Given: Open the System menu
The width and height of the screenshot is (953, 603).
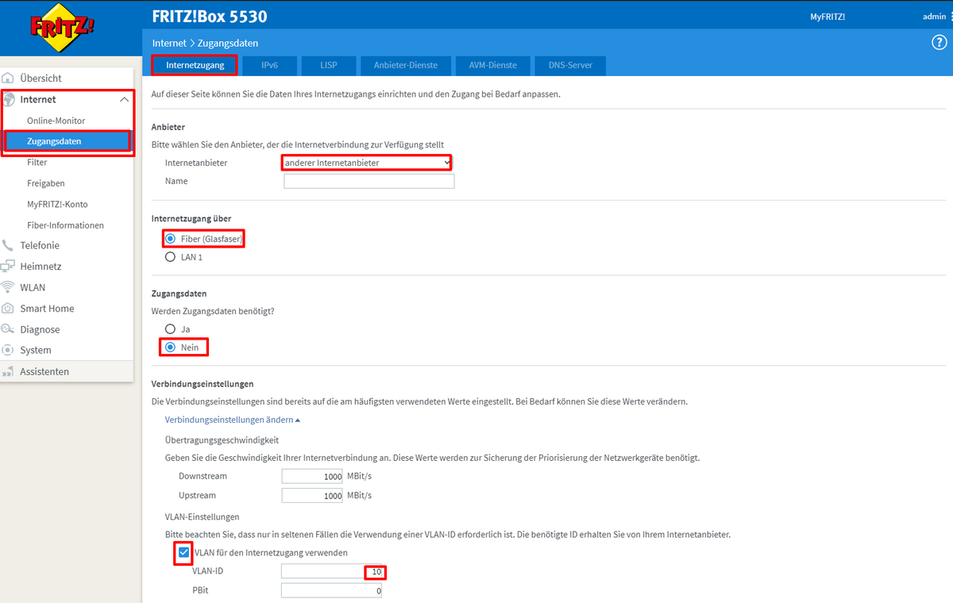Looking at the screenshot, I should point(36,350).
